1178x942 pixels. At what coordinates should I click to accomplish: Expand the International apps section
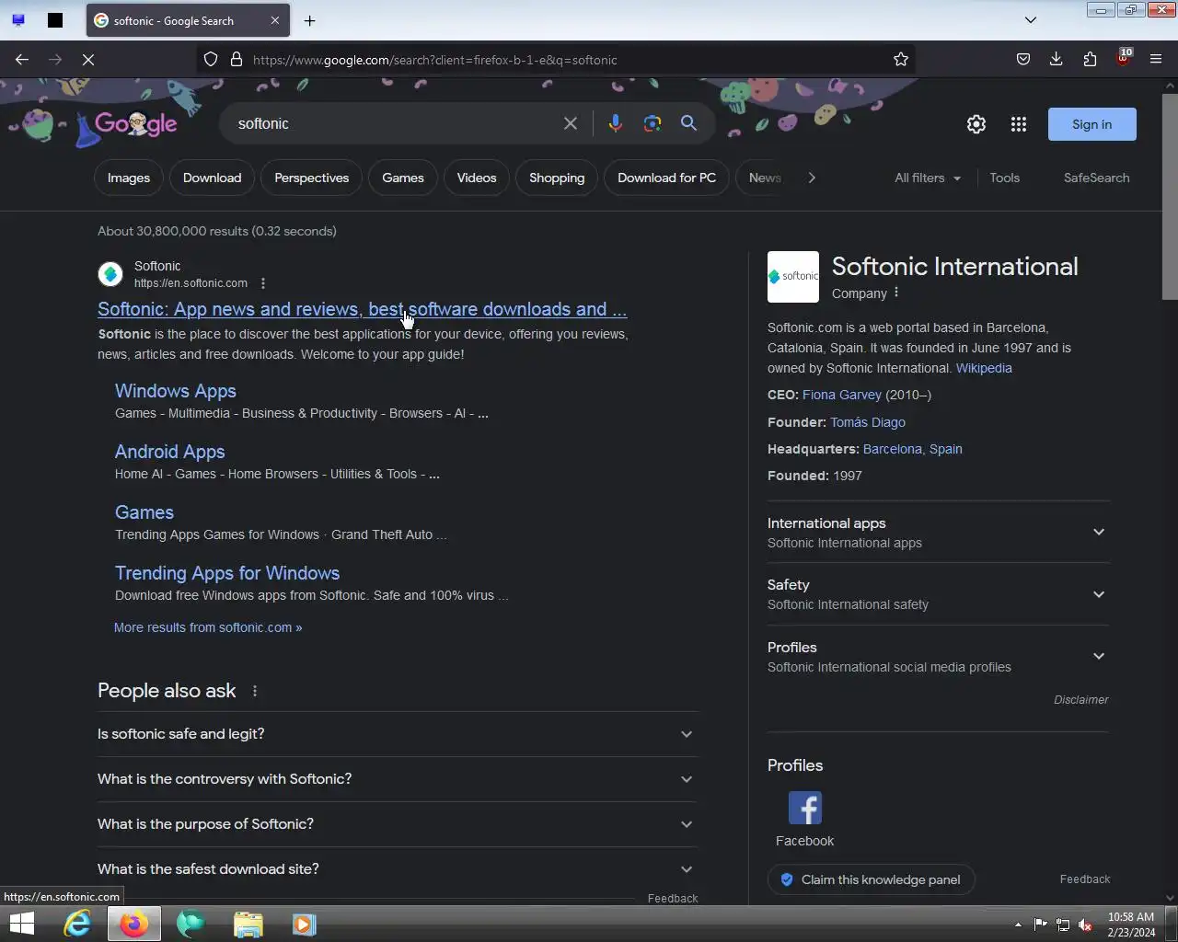point(938,533)
